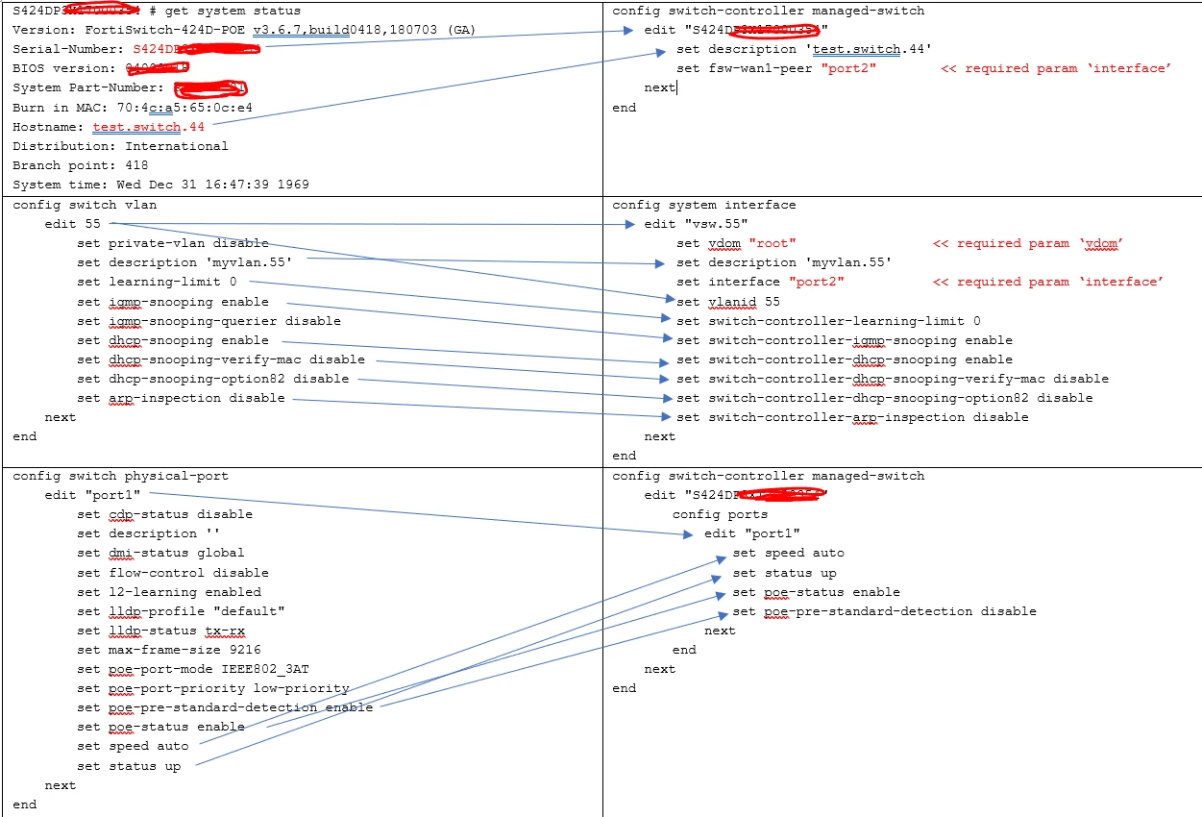Click 'System time: Wed Dec 31 16:47:39 1969'
This screenshot has width=1202, height=817.
click(161, 185)
